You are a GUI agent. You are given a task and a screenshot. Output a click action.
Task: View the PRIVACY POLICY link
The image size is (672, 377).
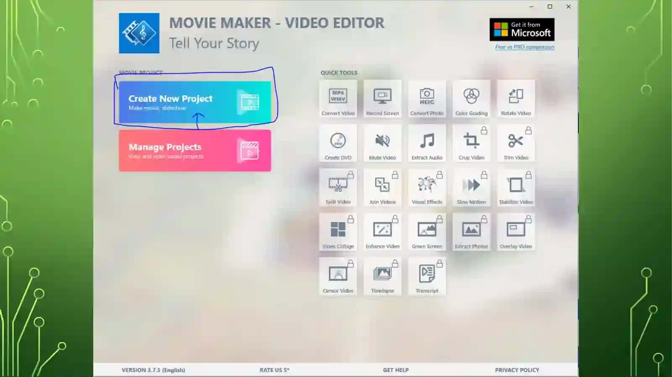tap(517, 370)
